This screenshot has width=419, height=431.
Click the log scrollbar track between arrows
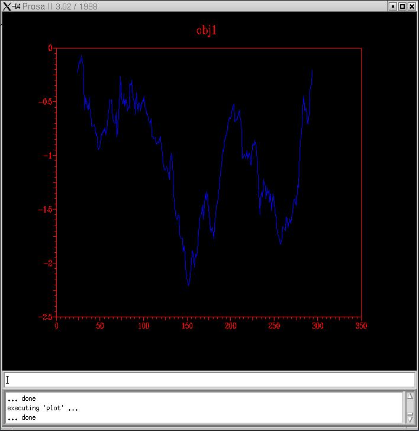410,407
